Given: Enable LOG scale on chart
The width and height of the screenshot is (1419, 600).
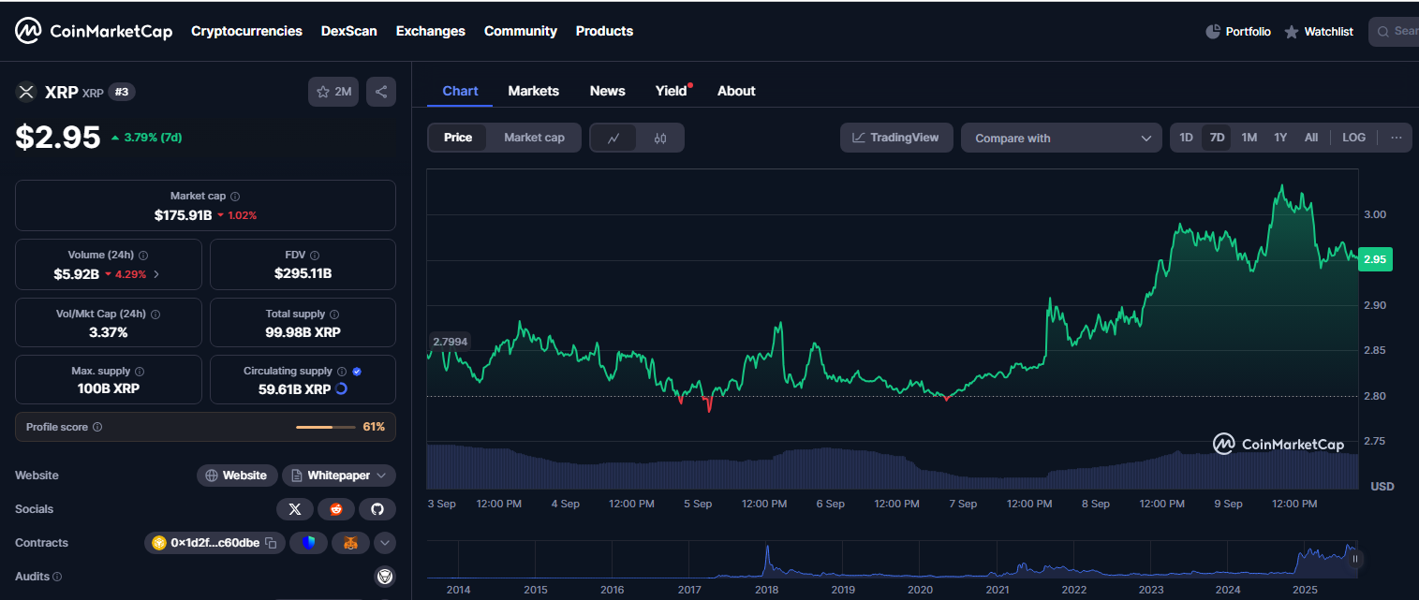Looking at the screenshot, I should click(x=1353, y=138).
